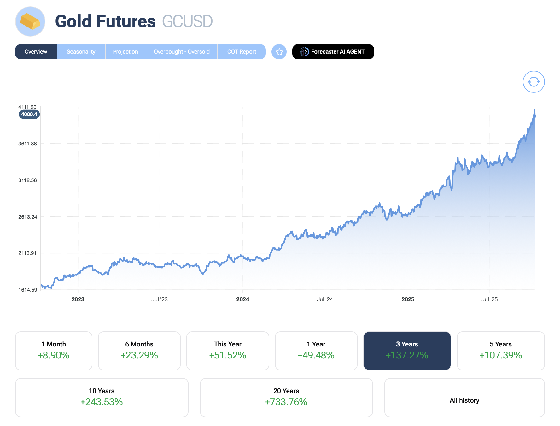560x426 pixels.
Task: Display the 10 Years range
Action: click(x=102, y=397)
